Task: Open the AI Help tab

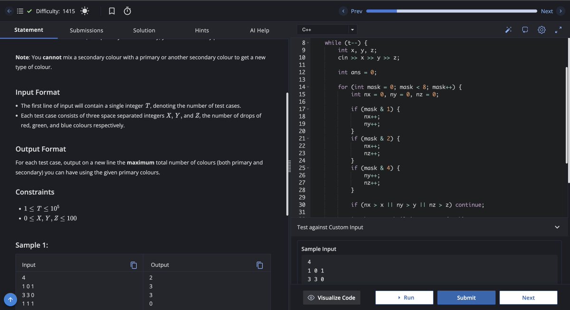Action: coord(259,30)
